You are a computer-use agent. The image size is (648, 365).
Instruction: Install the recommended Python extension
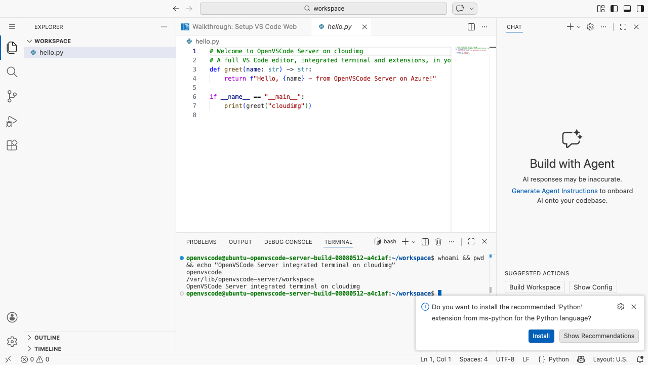(x=541, y=336)
